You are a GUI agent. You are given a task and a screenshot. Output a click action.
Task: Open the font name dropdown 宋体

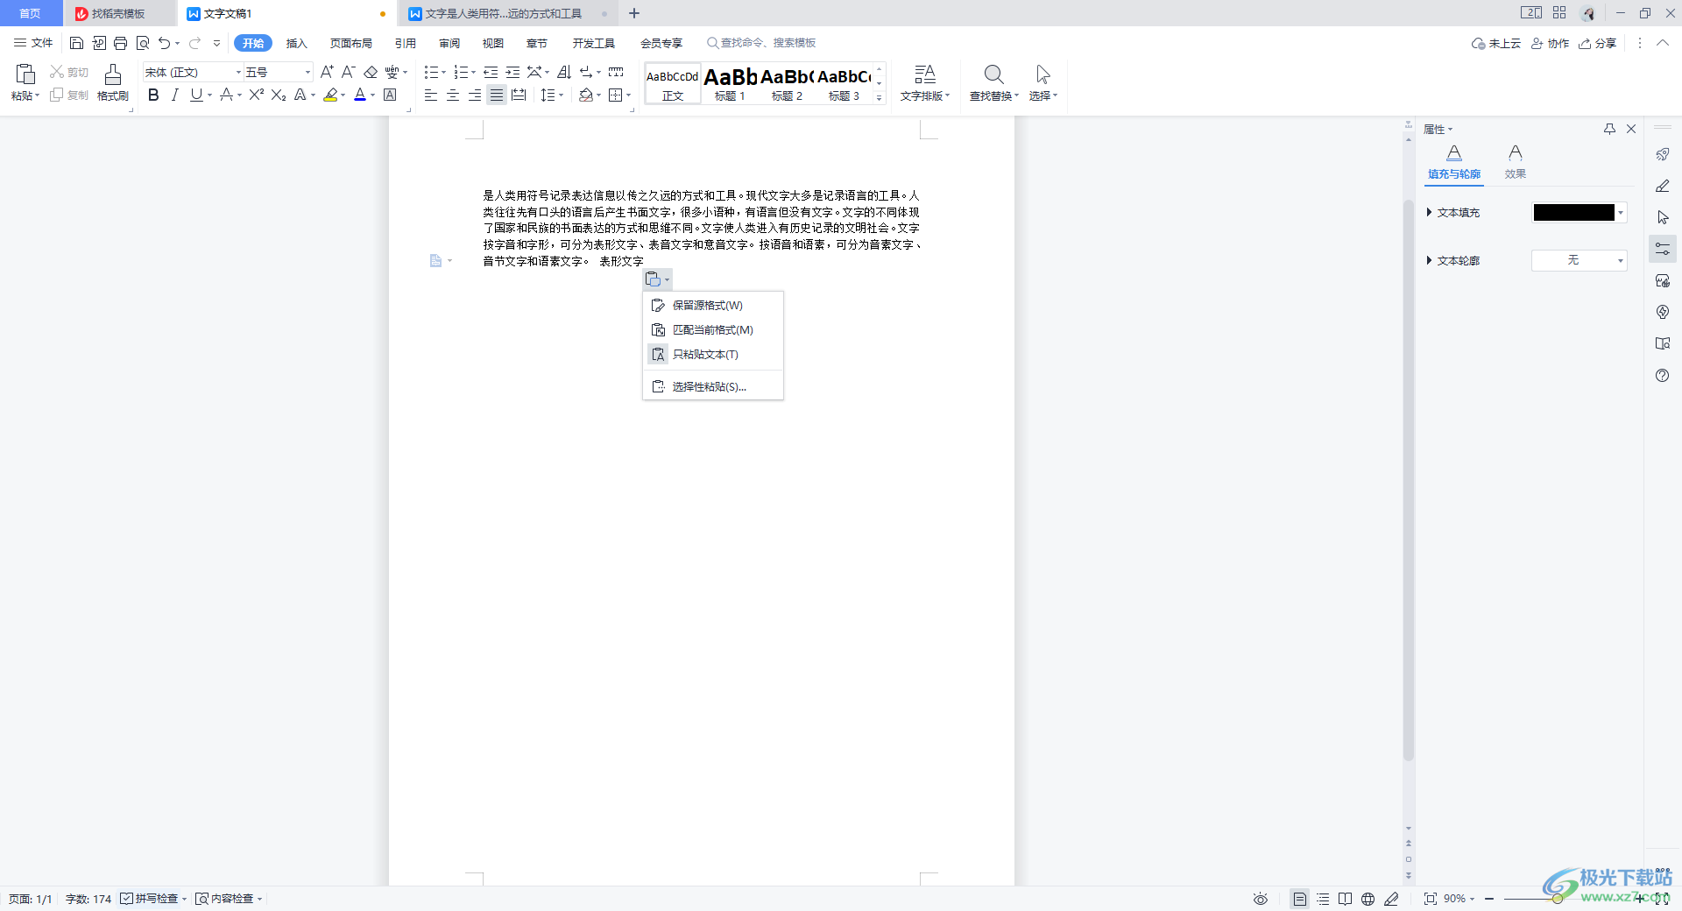(x=238, y=72)
